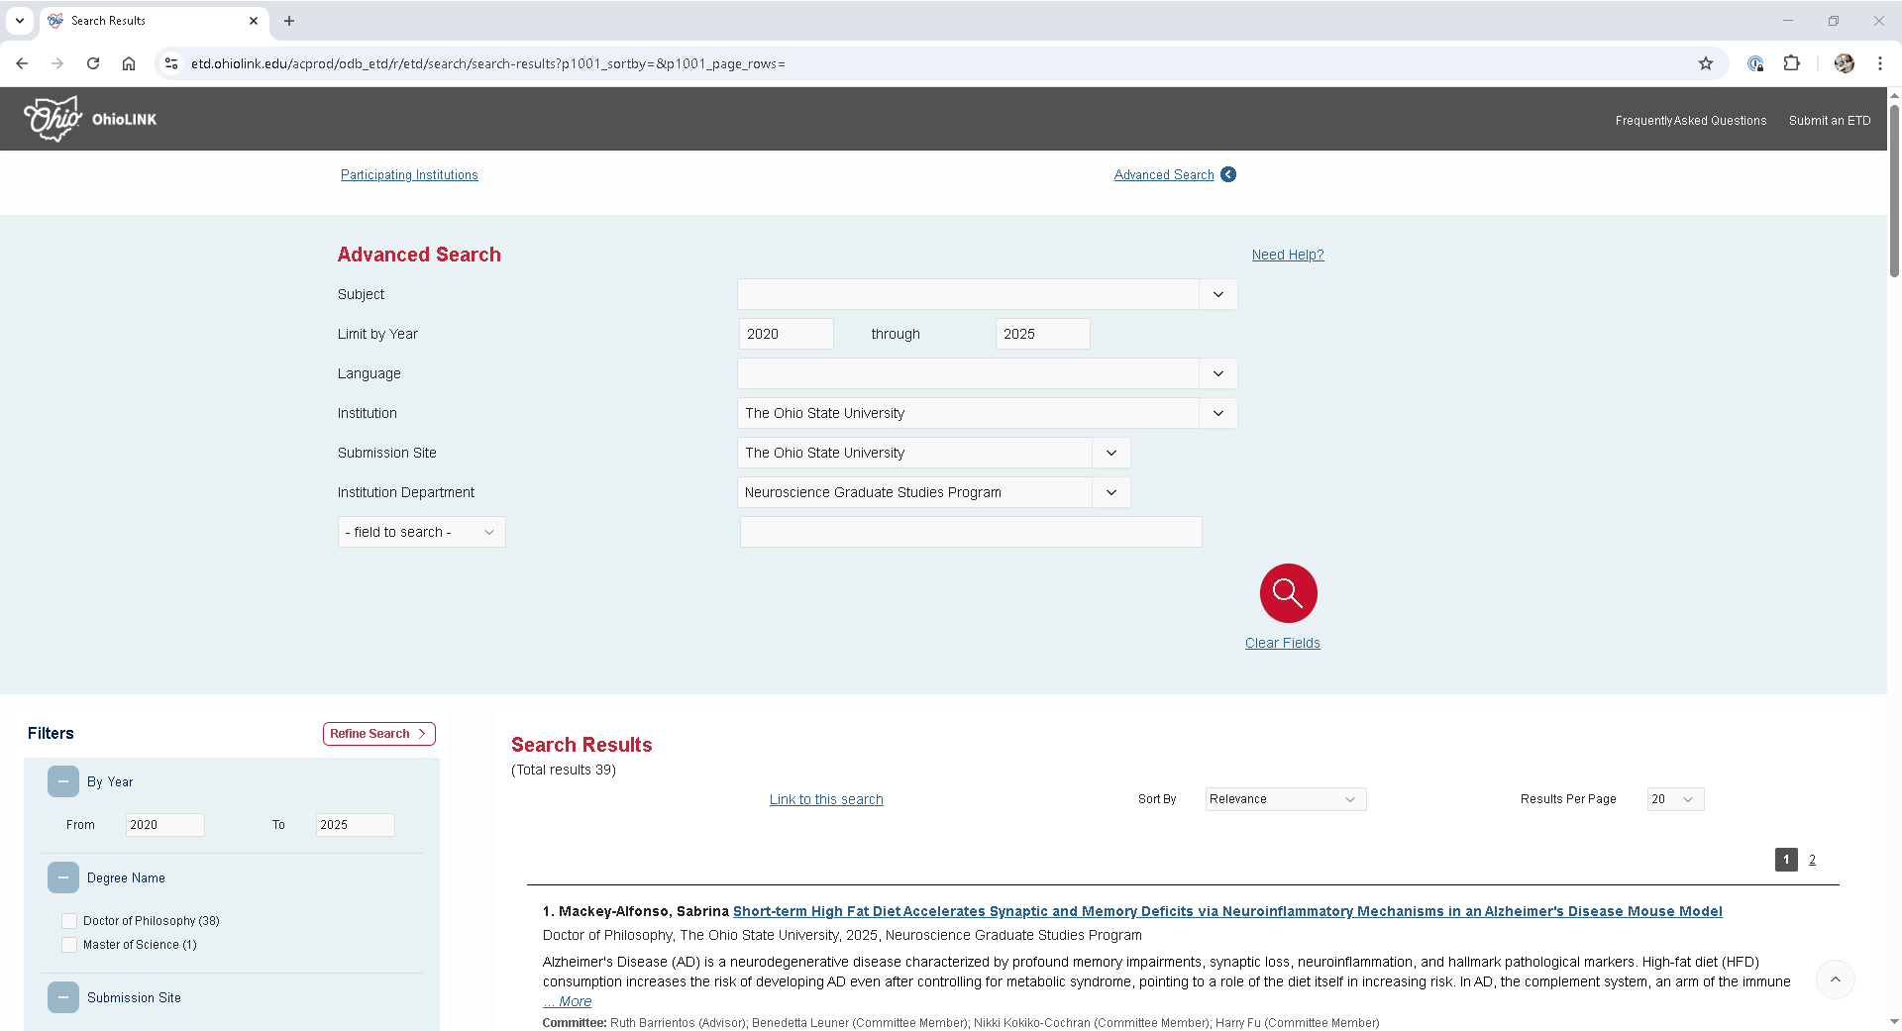1902x1031 pixels.
Task: Open Frequently Asked Questions
Action: click(x=1690, y=120)
